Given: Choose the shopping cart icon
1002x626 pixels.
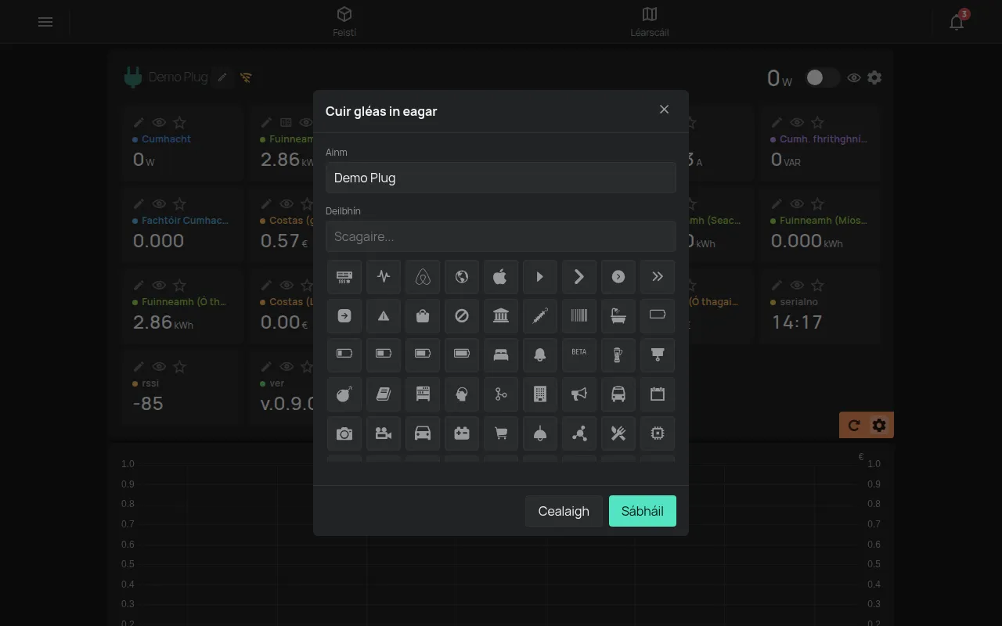Looking at the screenshot, I should tap(501, 433).
